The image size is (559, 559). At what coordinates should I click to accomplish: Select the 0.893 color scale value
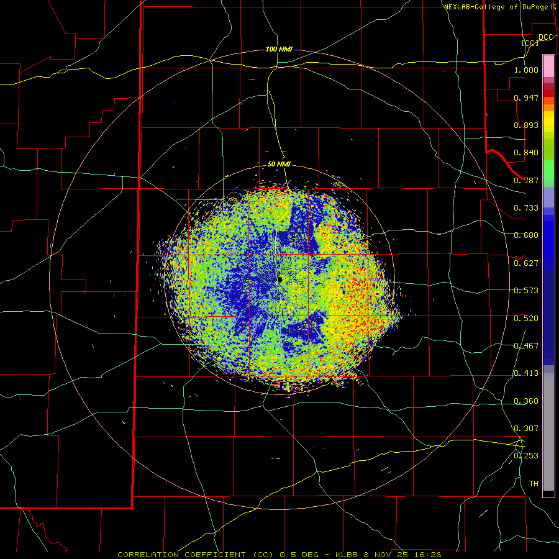[x=526, y=125]
